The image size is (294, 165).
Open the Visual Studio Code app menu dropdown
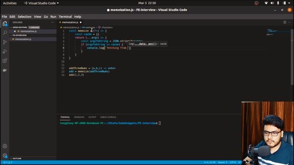pyautogui.click(x=41, y=3)
